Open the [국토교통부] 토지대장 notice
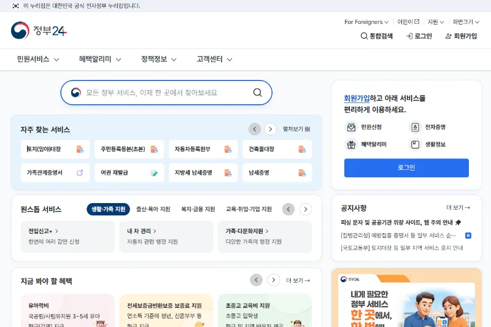This screenshot has width=491, height=327. [402, 248]
